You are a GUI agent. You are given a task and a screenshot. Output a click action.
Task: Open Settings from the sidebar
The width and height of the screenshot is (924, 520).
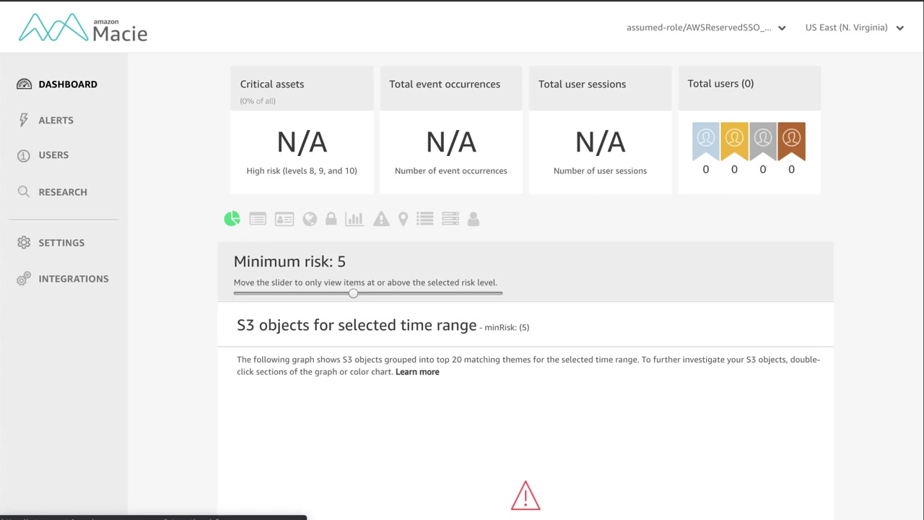point(61,243)
